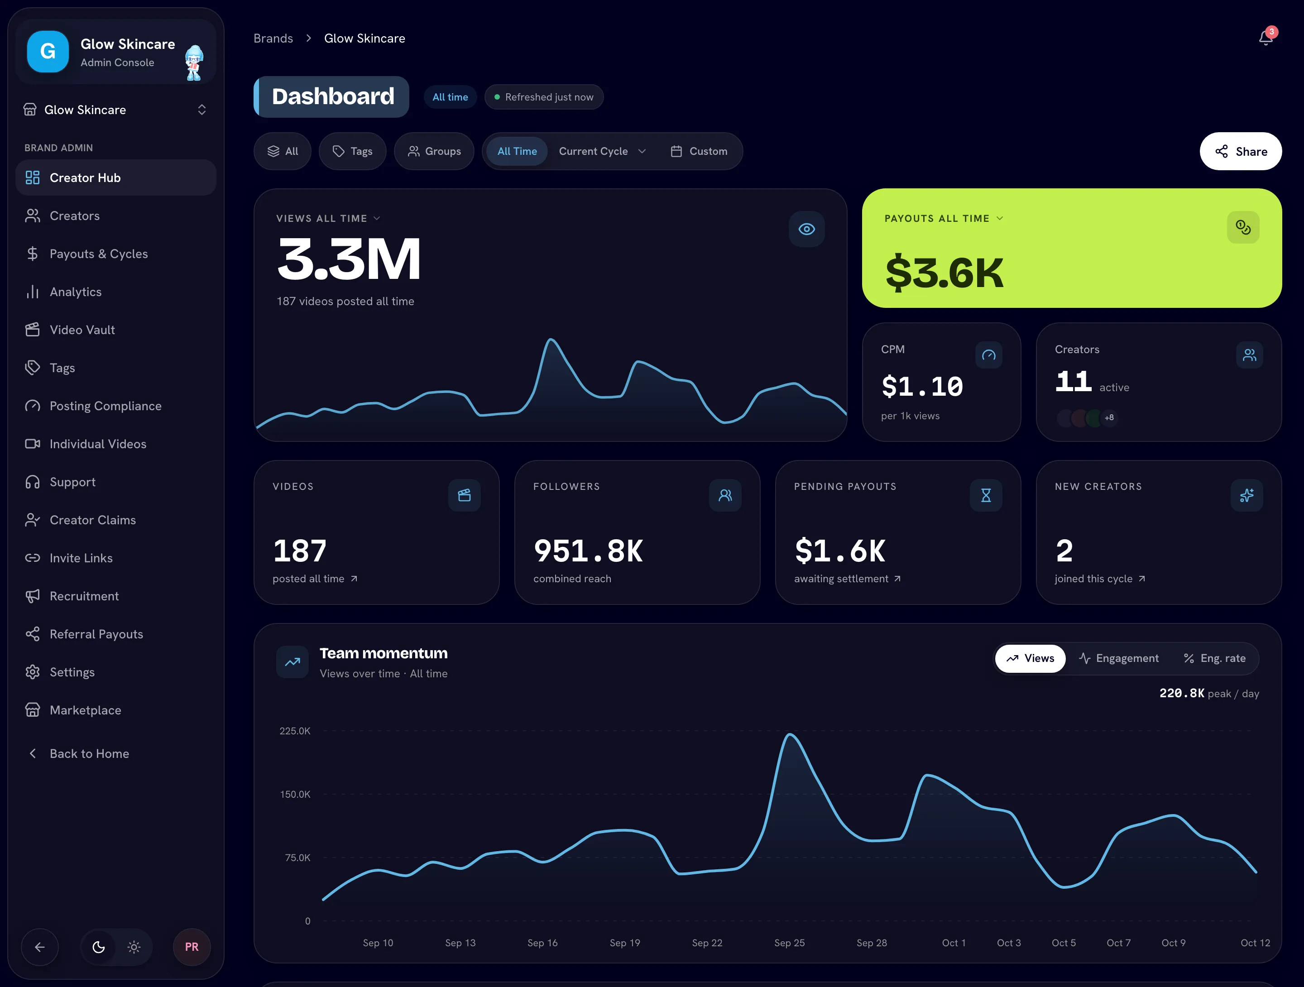1304x987 pixels.
Task: Click the Followers card user icon
Action: click(x=725, y=495)
